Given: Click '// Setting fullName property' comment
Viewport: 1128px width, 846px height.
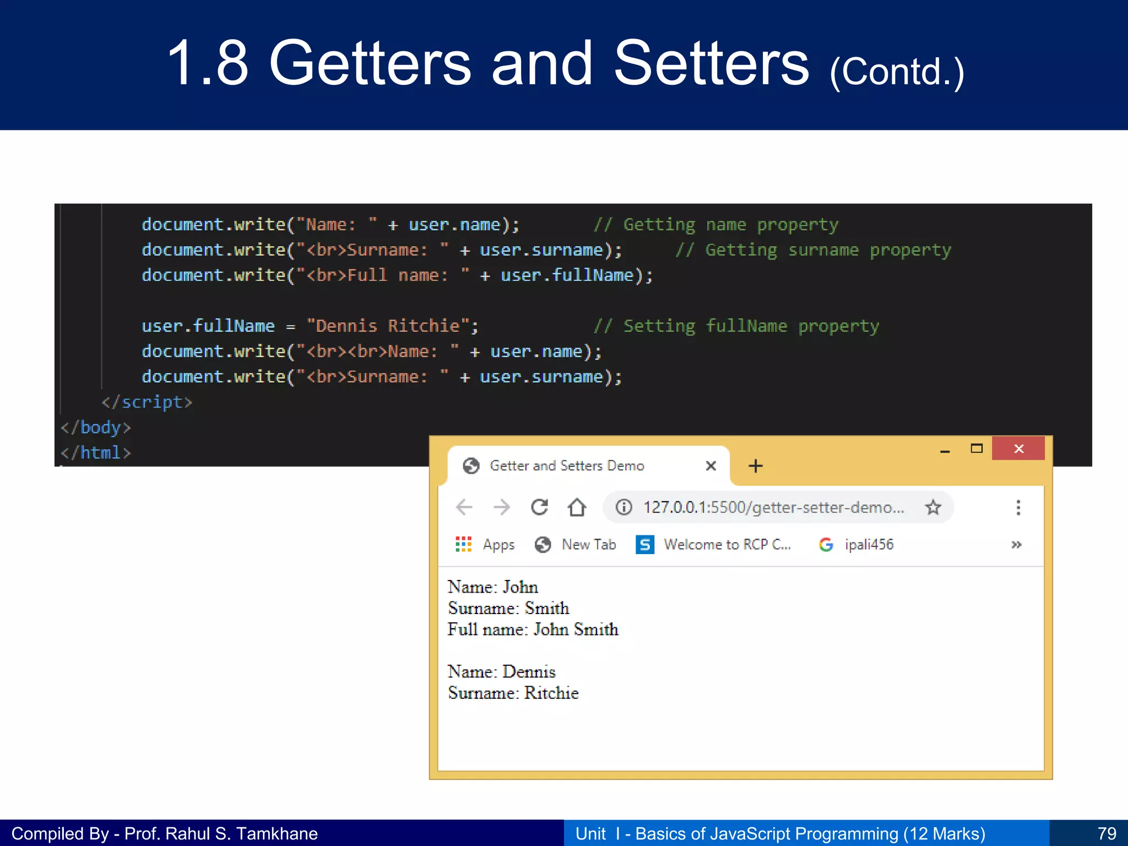Looking at the screenshot, I should [736, 327].
